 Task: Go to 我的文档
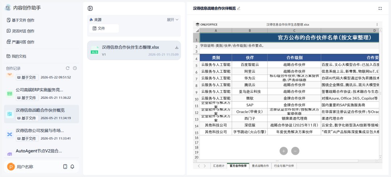pos(16,56)
